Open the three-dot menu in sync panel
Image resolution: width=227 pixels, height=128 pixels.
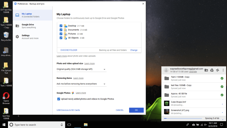[x=223, y=70]
